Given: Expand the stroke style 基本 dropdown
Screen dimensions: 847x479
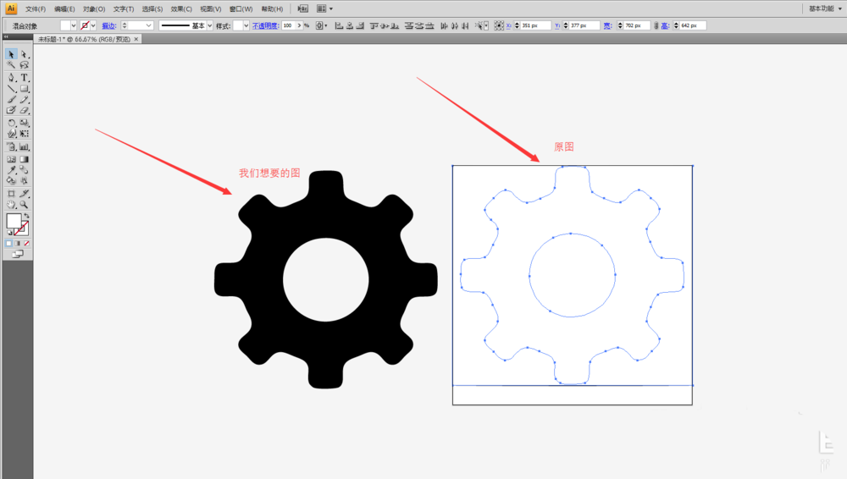Looking at the screenshot, I should click(x=211, y=26).
